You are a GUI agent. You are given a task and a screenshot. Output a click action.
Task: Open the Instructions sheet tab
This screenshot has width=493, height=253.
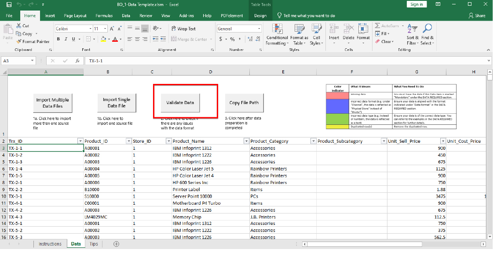50,244
